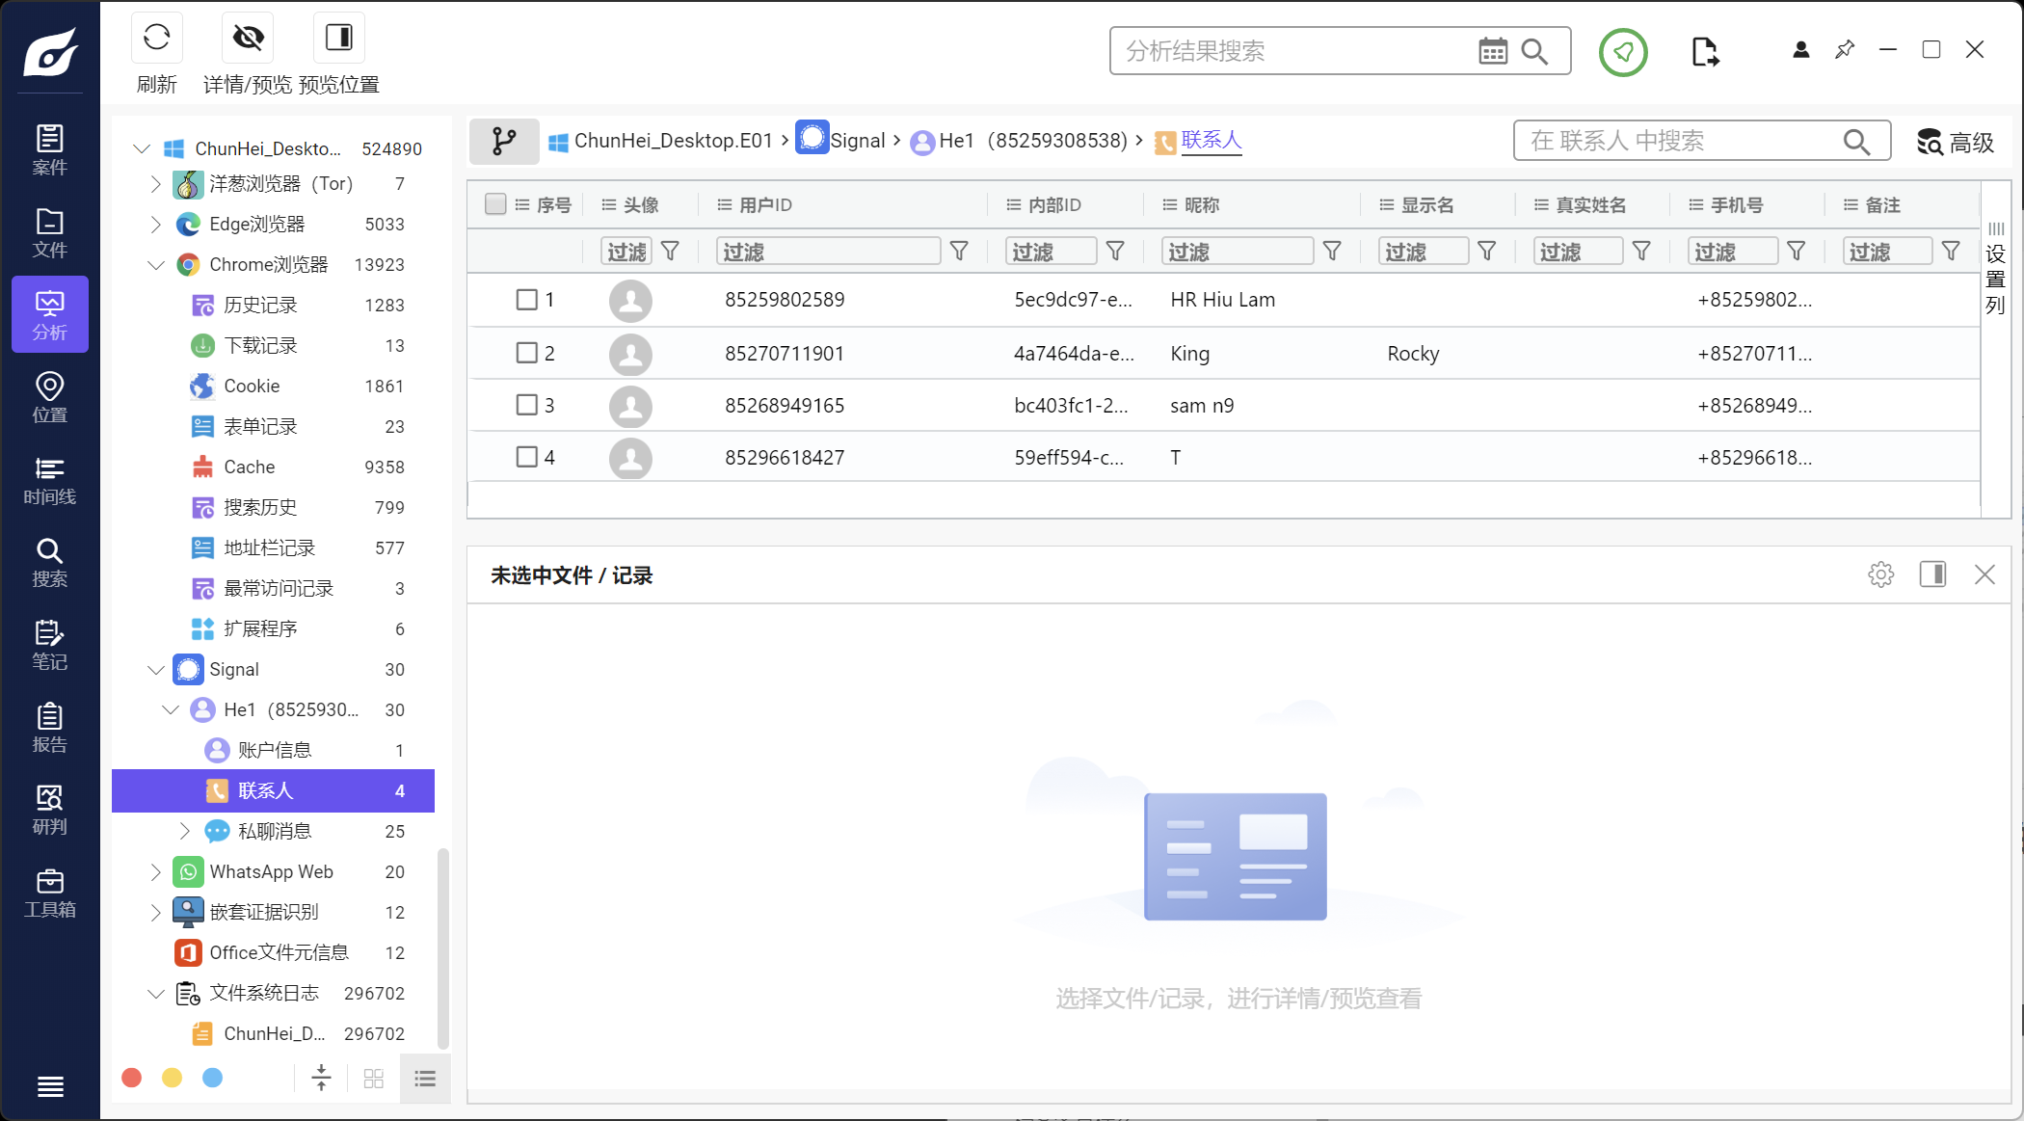
Task: Click the Signal breadcrumb item
Action: 840,141
